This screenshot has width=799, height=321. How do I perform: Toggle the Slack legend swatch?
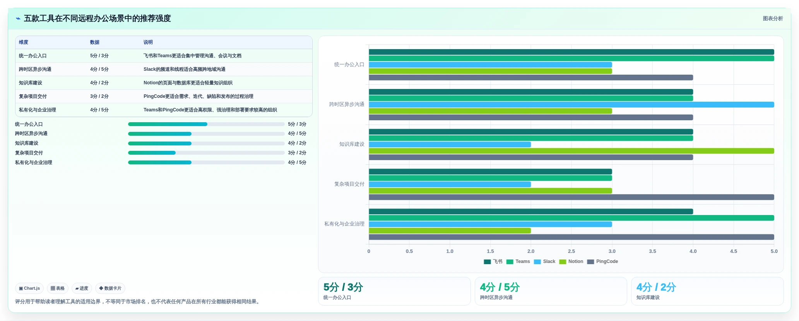pos(537,262)
